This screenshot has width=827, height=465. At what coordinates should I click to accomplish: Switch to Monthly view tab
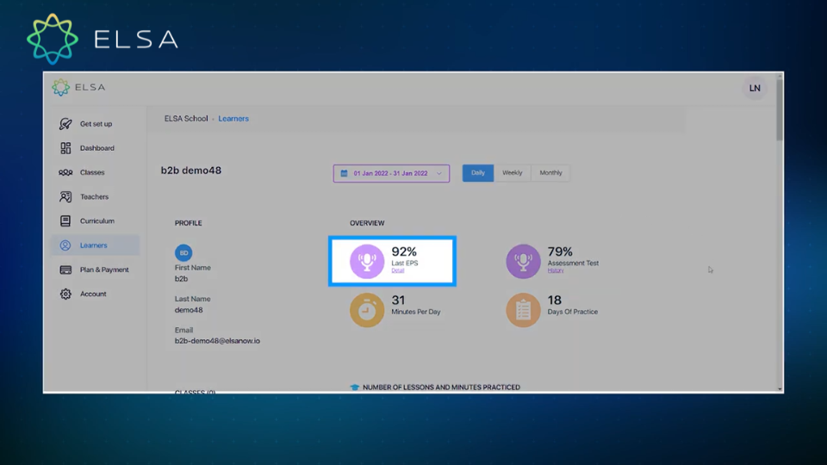point(550,173)
